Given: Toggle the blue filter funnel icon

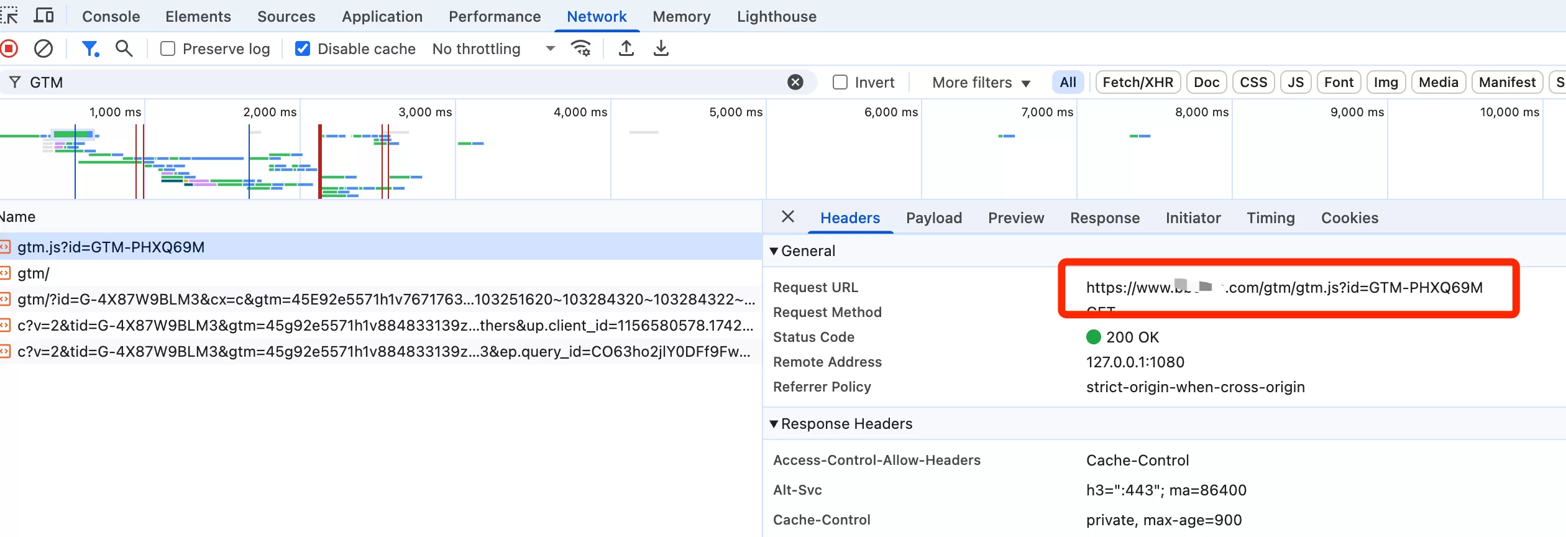Looking at the screenshot, I should click(x=90, y=48).
